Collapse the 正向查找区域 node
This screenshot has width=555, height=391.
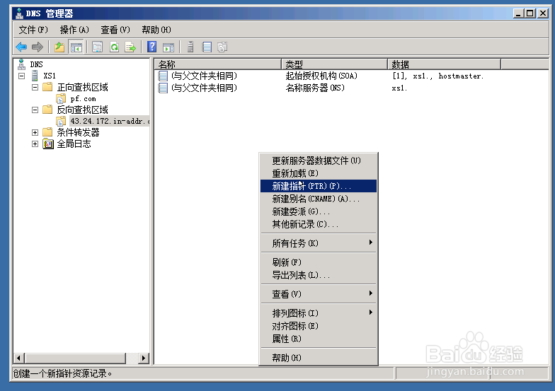click(35, 87)
